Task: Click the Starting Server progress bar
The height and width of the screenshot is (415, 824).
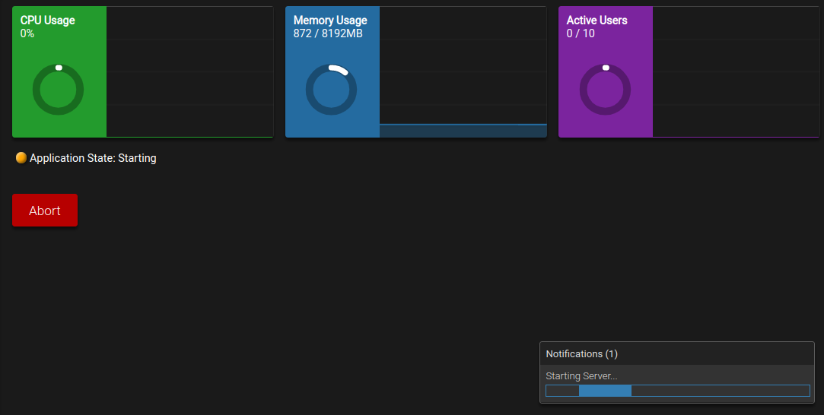Action: pyautogui.click(x=677, y=391)
